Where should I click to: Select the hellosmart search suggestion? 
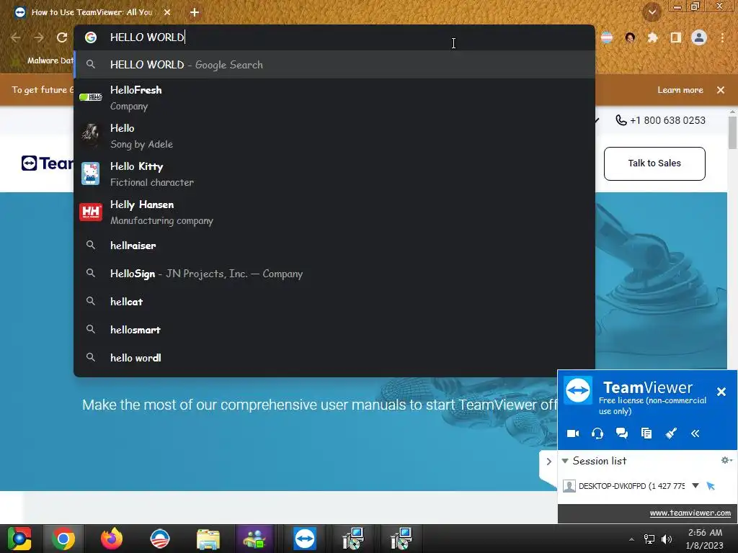(334, 330)
